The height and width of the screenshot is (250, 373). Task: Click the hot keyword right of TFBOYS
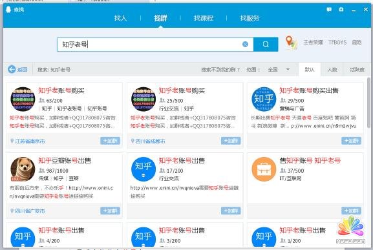click(357, 42)
